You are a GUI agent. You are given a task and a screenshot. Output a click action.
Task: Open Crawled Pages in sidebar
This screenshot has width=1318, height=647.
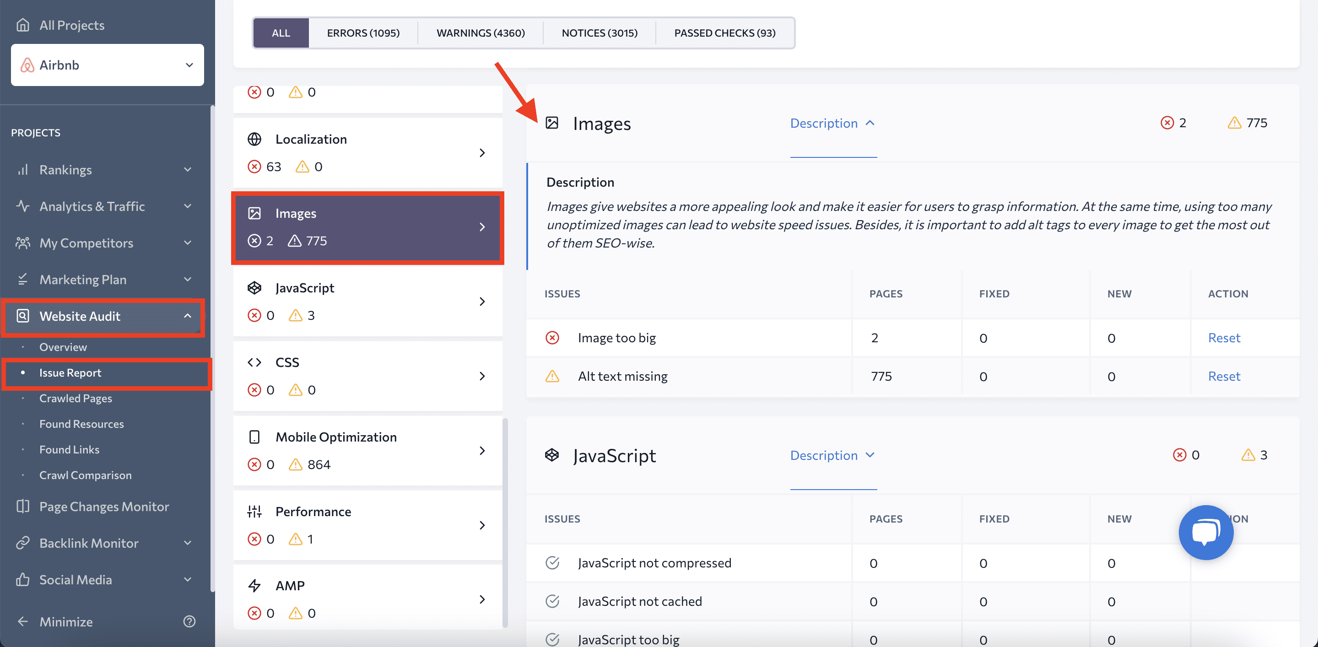(x=76, y=398)
